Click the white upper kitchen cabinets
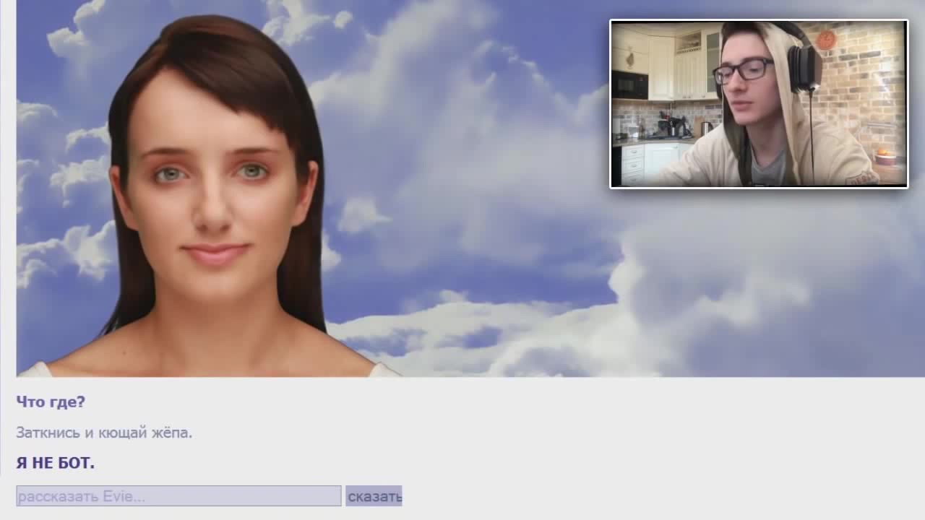This screenshot has width=925, height=520. point(661,67)
